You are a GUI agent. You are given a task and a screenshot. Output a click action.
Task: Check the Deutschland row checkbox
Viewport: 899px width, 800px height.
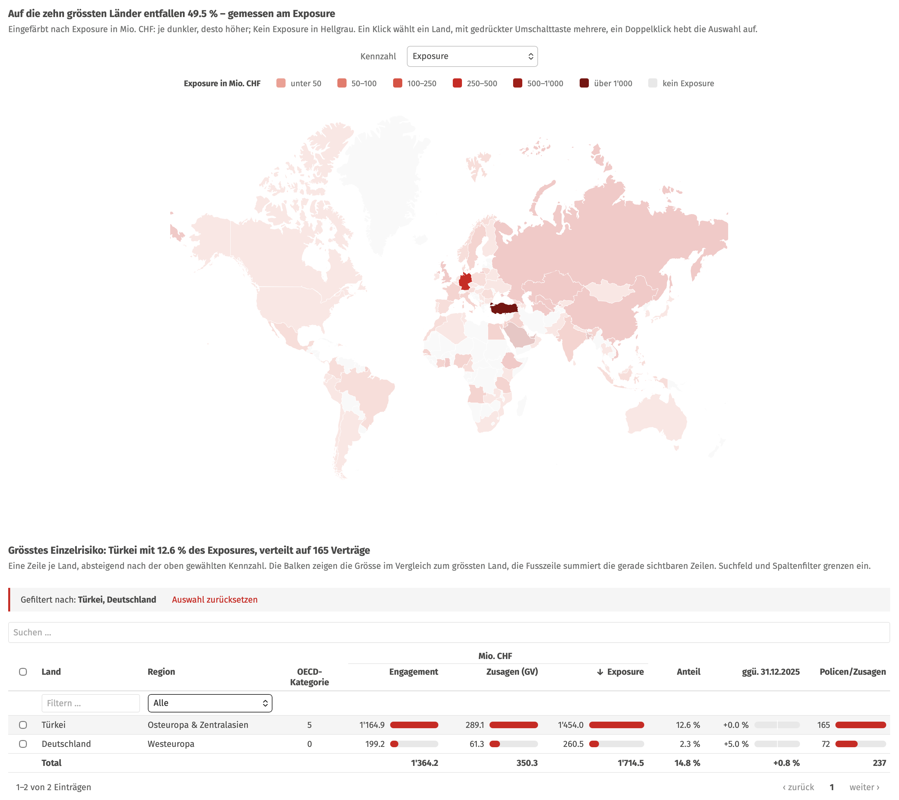23,744
